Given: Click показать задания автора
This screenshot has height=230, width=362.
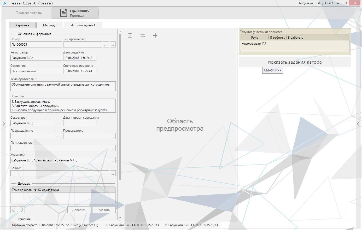Looking at the screenshot, I should point(295,62).
